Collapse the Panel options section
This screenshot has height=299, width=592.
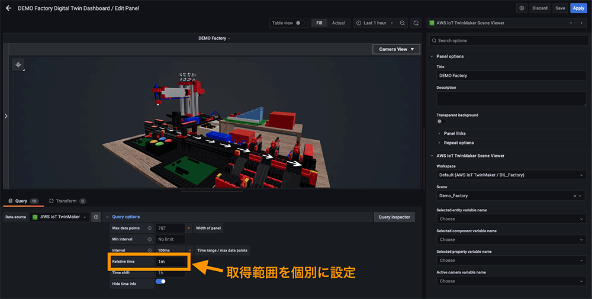(450, 56)
